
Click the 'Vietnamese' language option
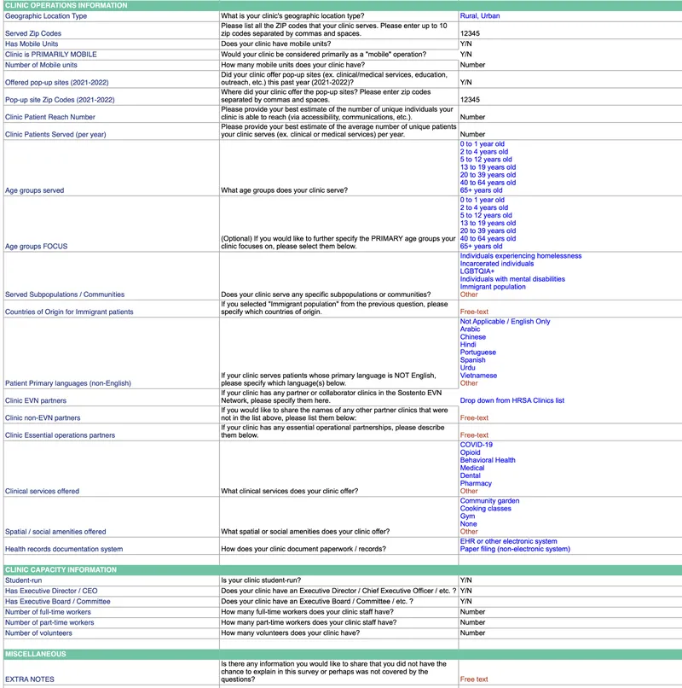pos(478,376)
